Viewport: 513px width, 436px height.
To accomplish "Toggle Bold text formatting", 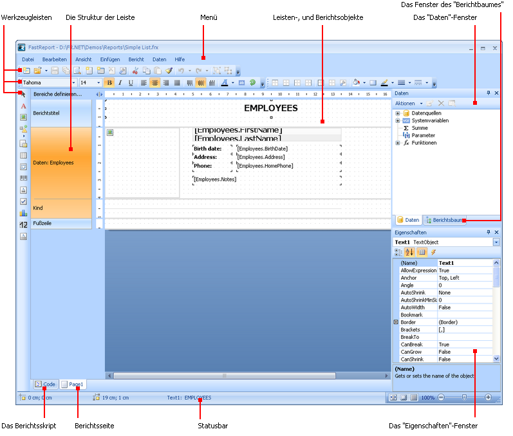I will pos(109,82).
